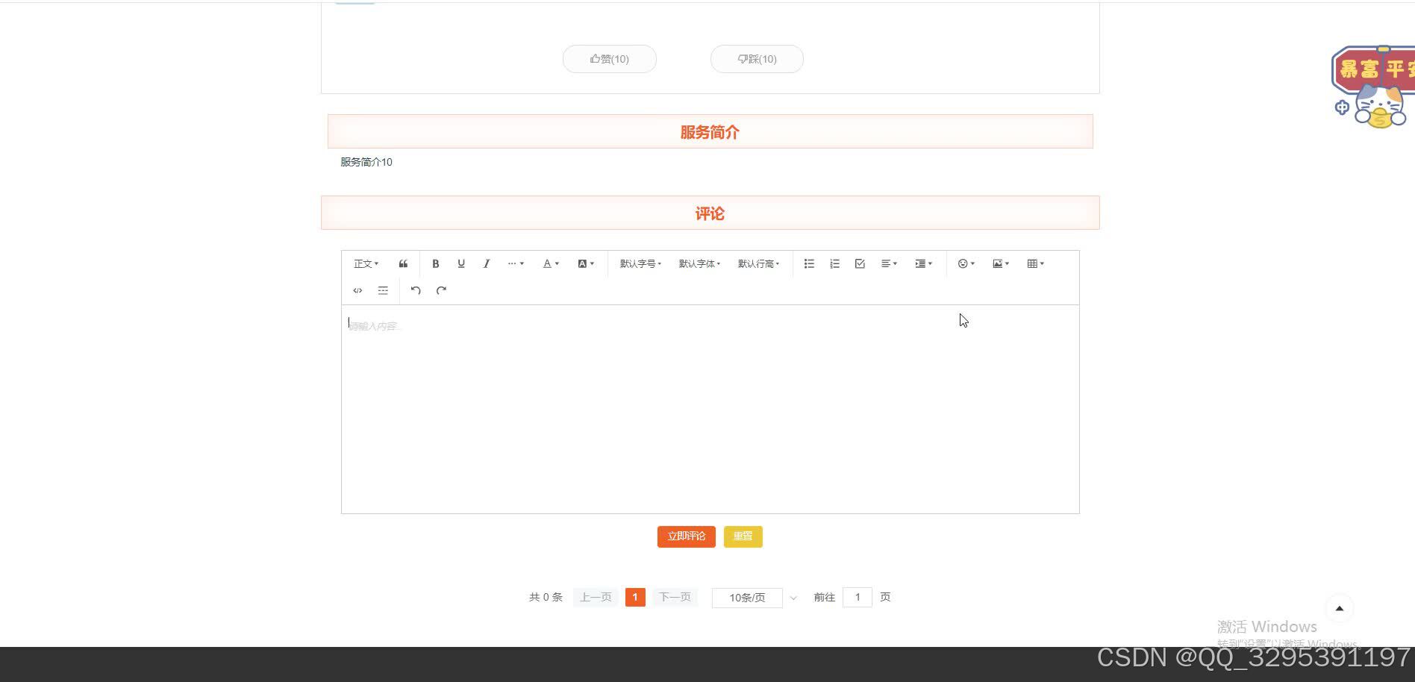Viewport: 1415px width, 682px height.
Task: Click the 服务简介10 text
Action: point(366,162)
